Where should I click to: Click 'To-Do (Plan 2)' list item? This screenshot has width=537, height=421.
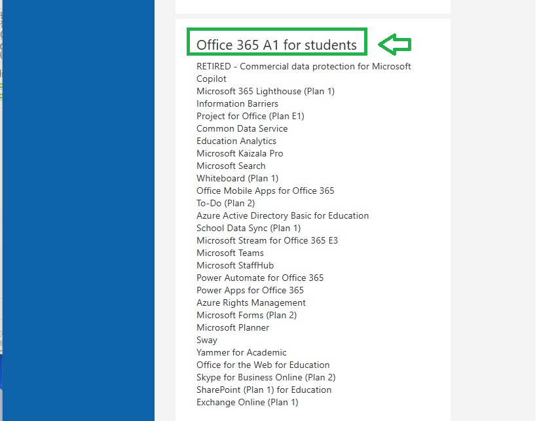click(226, 204)
